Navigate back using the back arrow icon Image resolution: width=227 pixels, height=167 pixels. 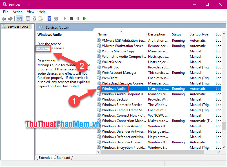point(4,19)
